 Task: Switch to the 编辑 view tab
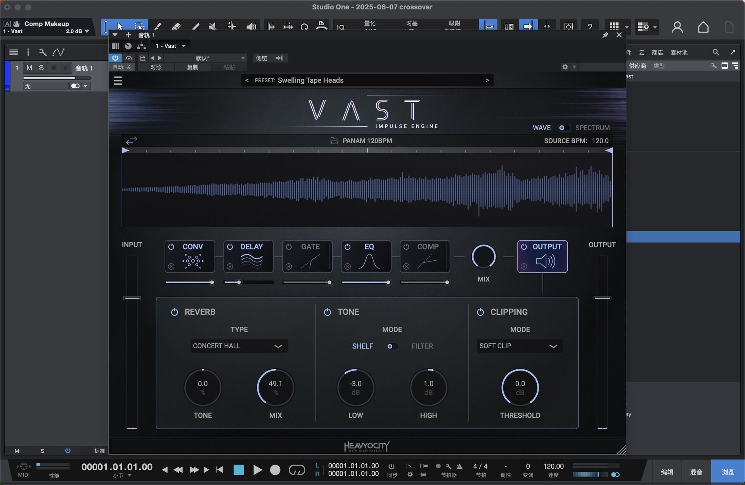coord(667,472)
